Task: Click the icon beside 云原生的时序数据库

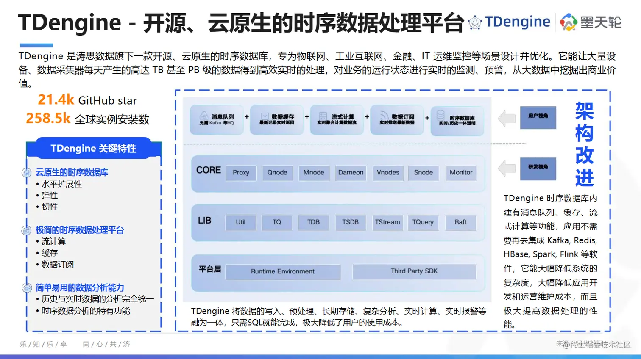Action: click(x=27, y=172)
